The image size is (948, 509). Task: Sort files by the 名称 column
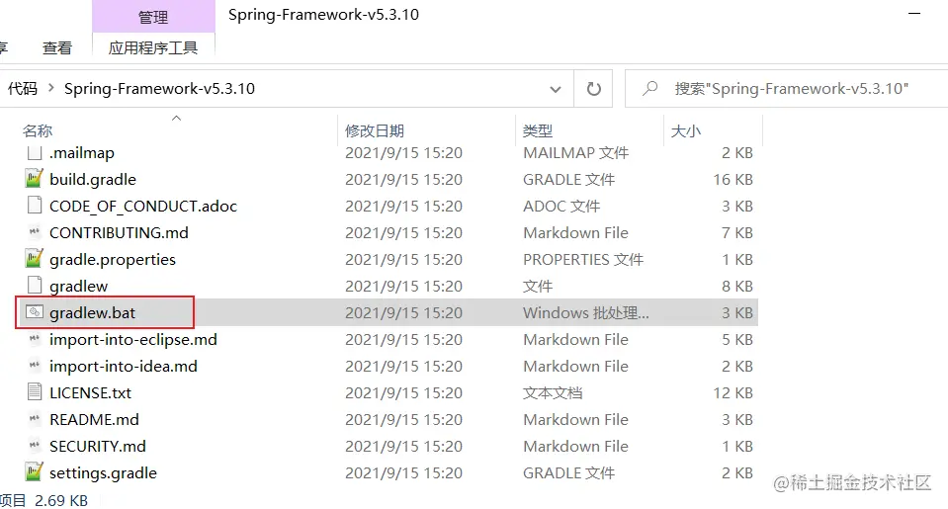point(38,130)
